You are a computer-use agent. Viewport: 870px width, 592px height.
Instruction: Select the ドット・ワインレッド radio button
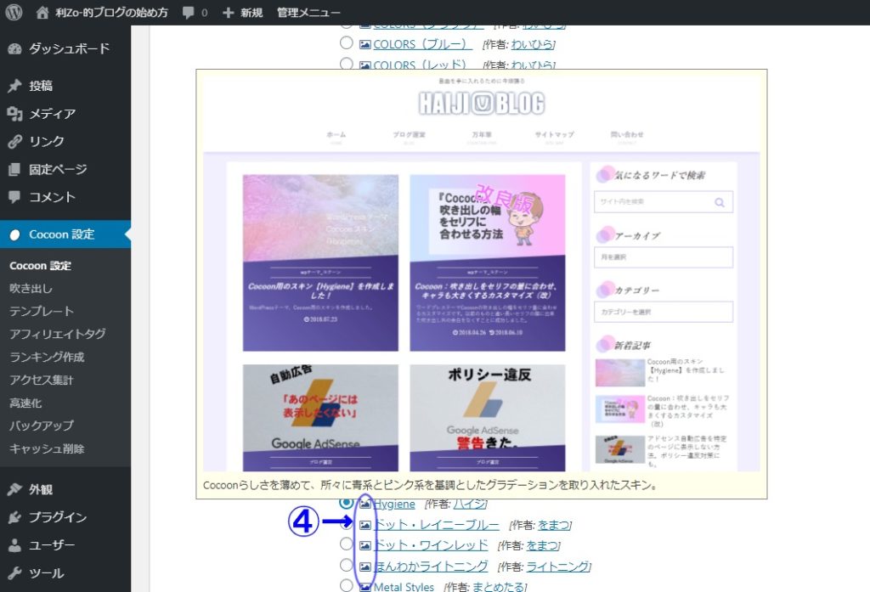(346, 544)
